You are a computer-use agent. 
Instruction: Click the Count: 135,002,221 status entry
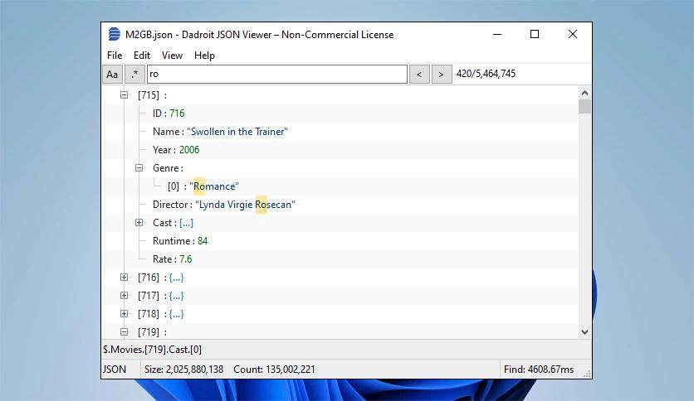pos(275,370)
